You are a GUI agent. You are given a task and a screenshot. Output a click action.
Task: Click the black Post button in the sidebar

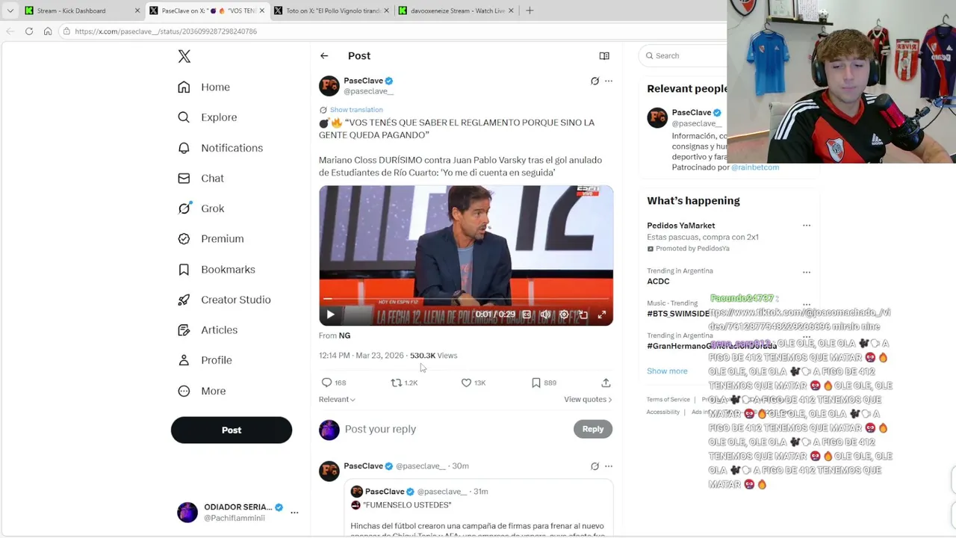[232, 430]
